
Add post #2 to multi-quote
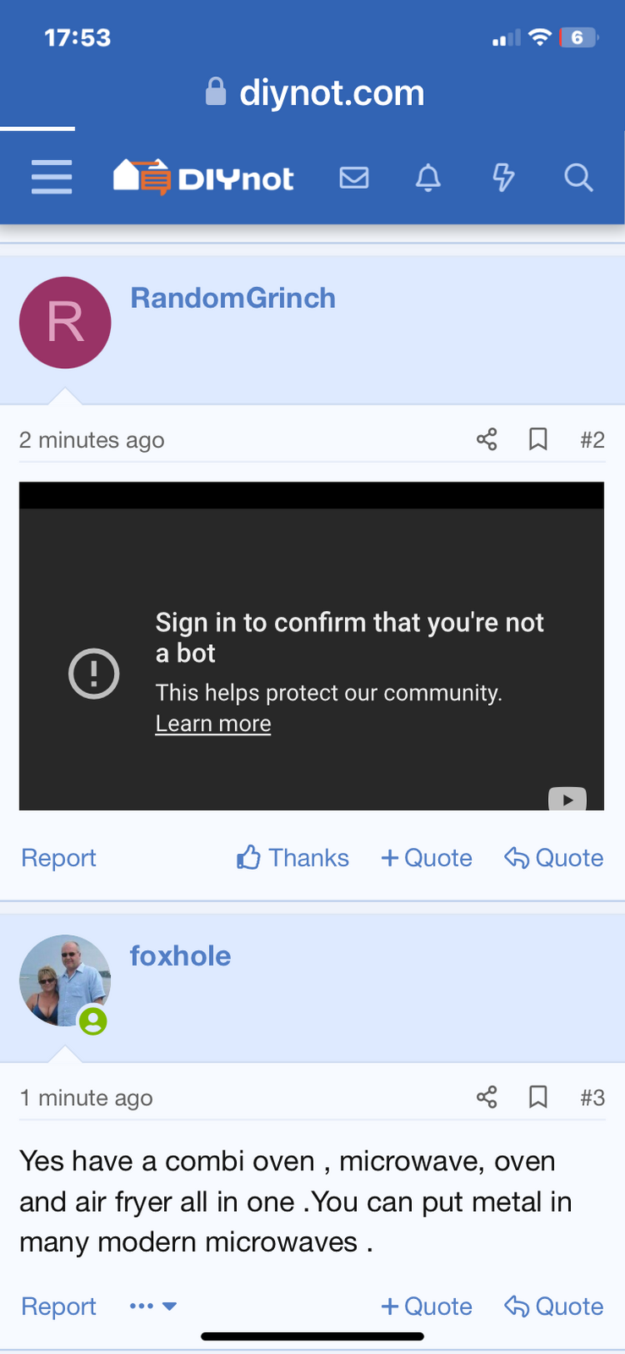[426, 858]
